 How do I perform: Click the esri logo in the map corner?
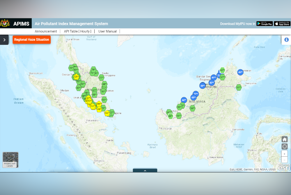tap(283, 168)
